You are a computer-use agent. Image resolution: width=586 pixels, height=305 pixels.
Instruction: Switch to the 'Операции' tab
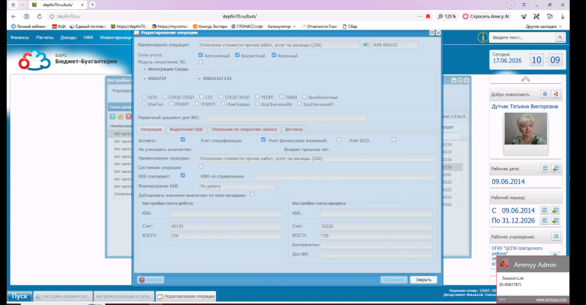[x=151, y=130]
